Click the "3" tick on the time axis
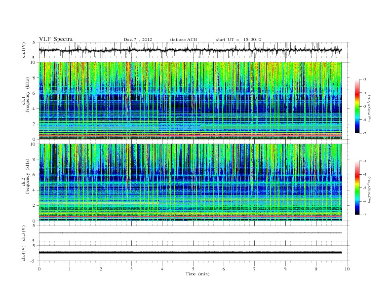This screenshot has height=302, width=391. pos(131,269)
